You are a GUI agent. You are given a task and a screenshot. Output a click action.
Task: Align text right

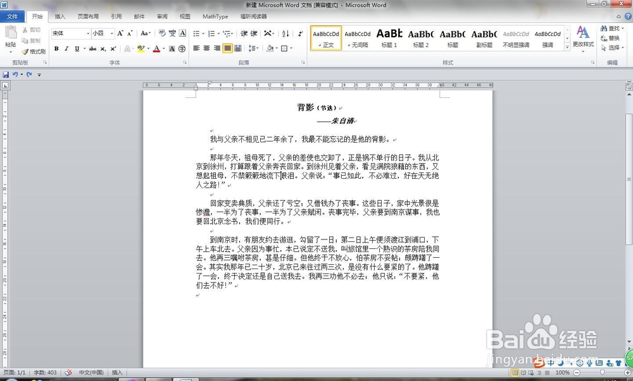(x=217, y=48)
